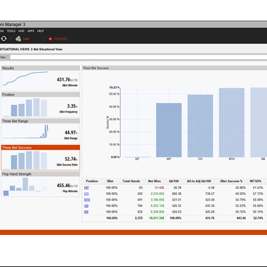Click the CO bar in the chart
Image resolution: width=267 pixels, height=267 pixels.
(200, 126)
